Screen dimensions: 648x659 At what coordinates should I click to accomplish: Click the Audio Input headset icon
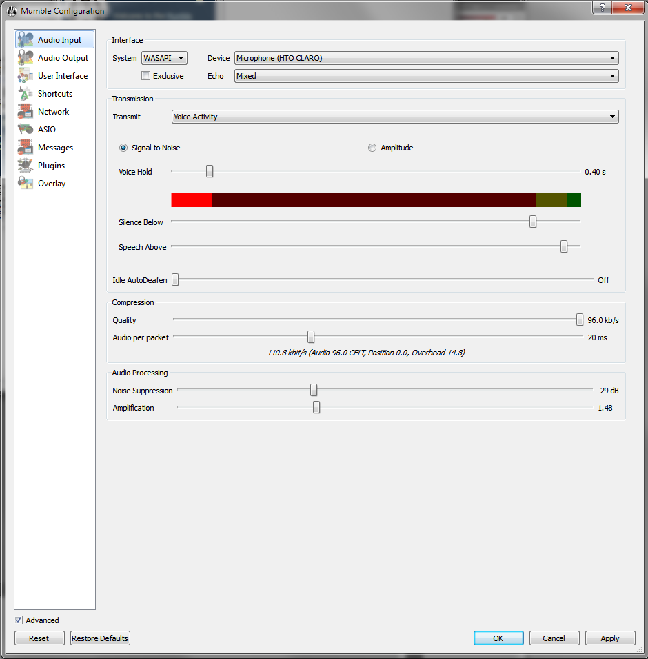[x=26, y=39]
